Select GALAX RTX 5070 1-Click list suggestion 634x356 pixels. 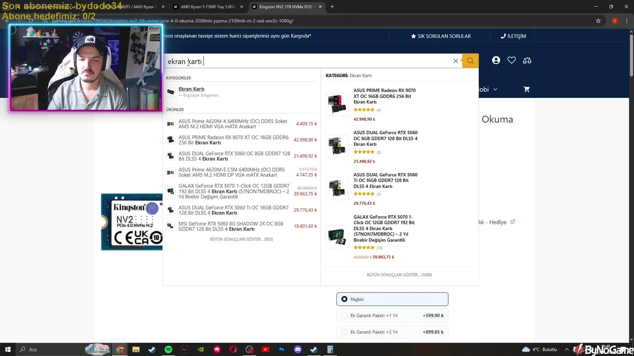241,191
